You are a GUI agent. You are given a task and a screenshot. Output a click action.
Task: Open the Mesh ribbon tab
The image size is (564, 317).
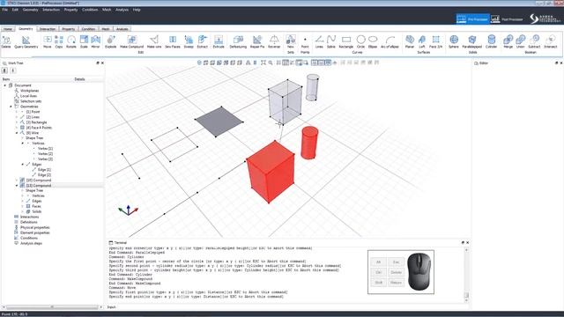click(106, 29)
